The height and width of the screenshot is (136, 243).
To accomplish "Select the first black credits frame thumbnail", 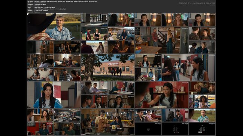I will (148, 129).
